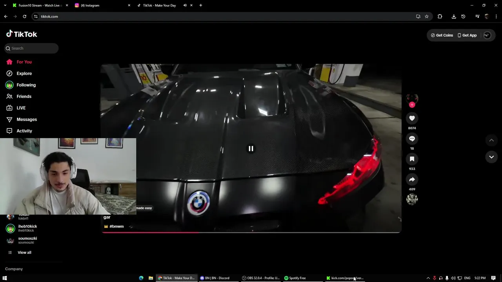
Task: Open the sound disc thumbnail
Action: tap(412, 199)
